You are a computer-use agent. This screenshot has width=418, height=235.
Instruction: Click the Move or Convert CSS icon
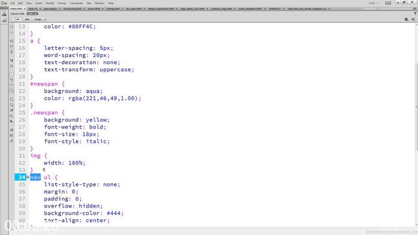12,121
